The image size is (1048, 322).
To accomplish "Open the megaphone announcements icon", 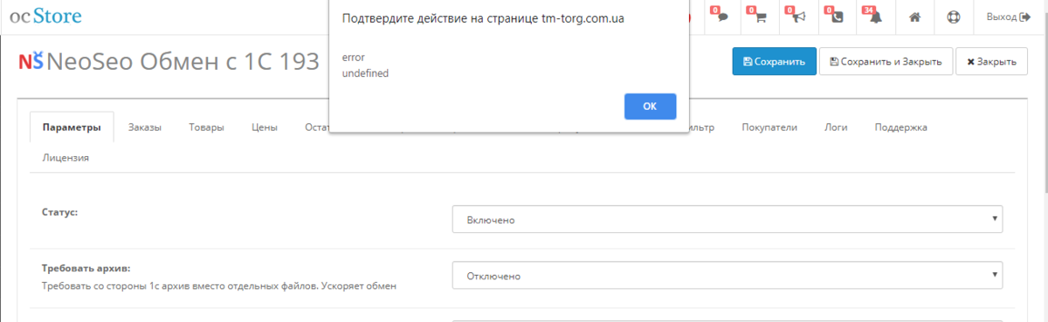I will [798, 17].
